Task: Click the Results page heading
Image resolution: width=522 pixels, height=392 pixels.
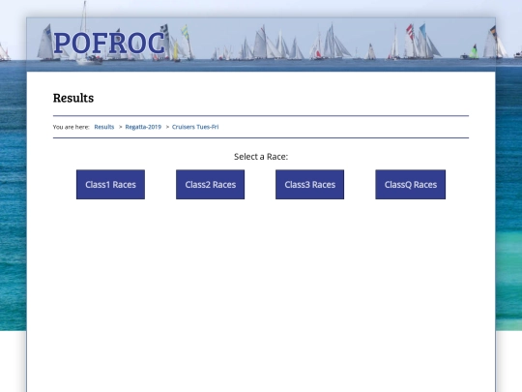Action: pyautogui.click(x=73, y=98)
